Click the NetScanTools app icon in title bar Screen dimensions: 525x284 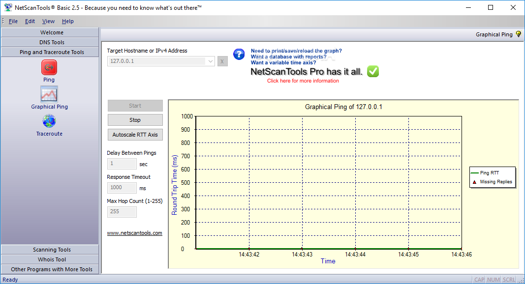(8, 7)
